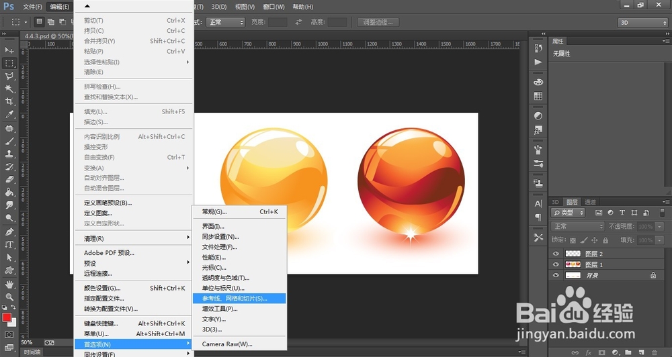
Task: Select the Polygonal Lasso tool
Action: (9, 76)
